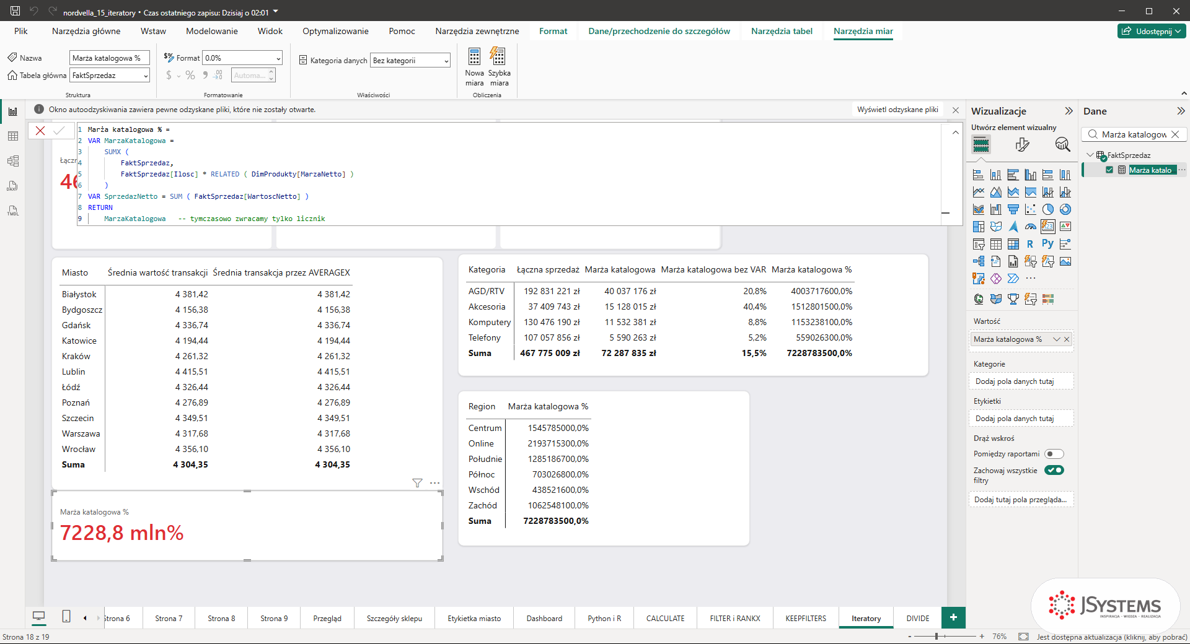Click the Szybka miara icon
This screenshot has height=644, width=1190.
pos(498,57)
